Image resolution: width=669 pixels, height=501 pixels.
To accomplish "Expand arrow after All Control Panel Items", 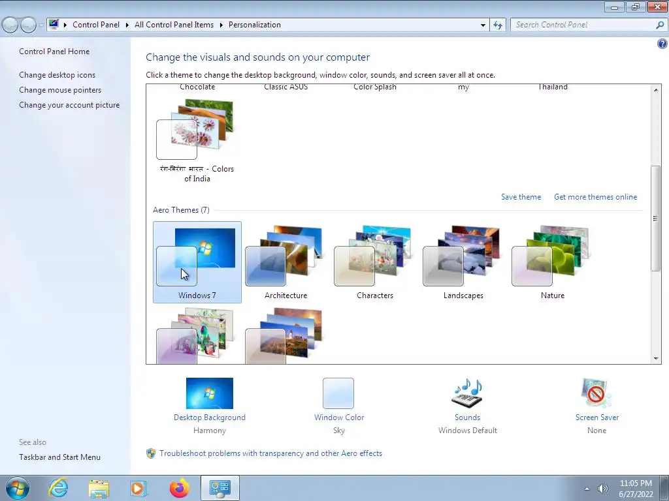I will 221,25.
